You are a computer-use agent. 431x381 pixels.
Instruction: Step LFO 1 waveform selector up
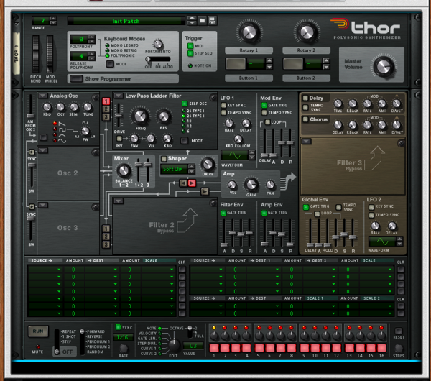coord(251,152)
